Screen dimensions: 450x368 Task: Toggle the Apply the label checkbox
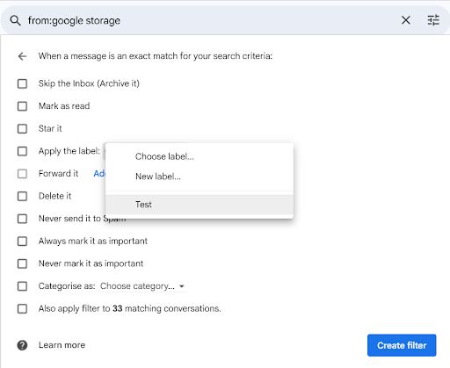tap(22, 151)
